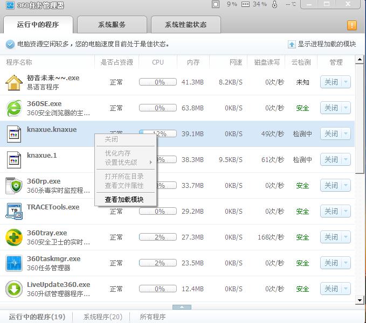
Task: Close the knaxue.1 process
Action: click(331, 160)
